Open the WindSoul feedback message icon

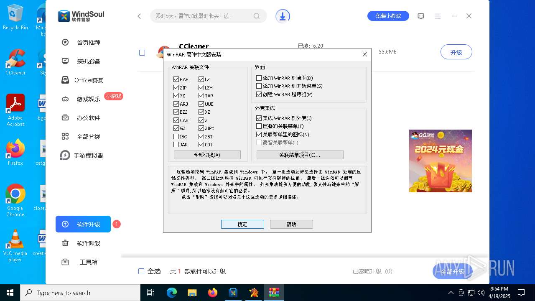(421, 16)
